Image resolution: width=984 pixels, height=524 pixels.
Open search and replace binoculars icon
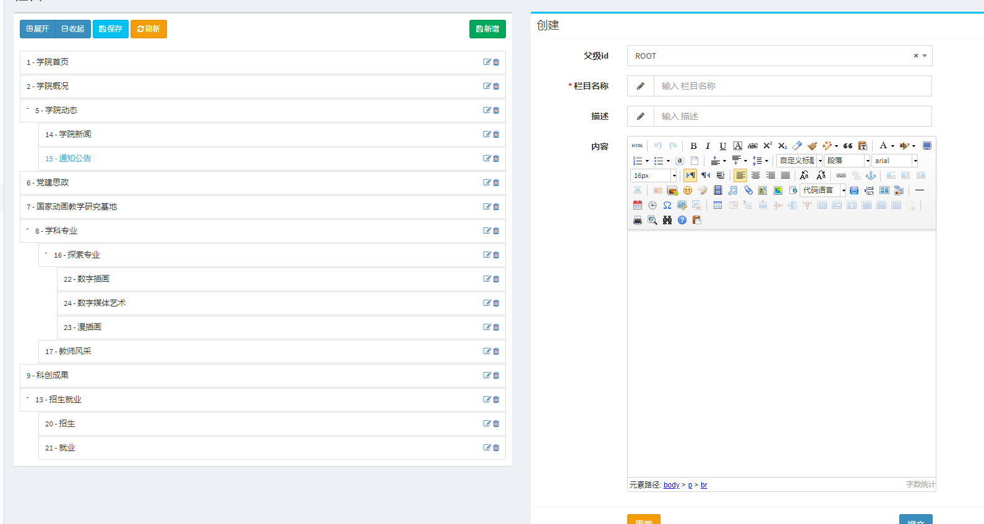(667, 220)
